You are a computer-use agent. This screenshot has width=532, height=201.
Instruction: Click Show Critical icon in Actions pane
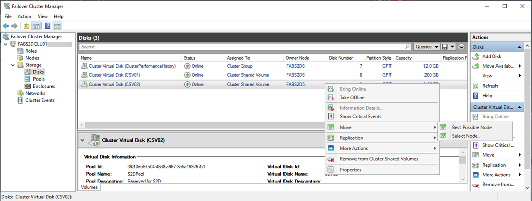point(476,145)
